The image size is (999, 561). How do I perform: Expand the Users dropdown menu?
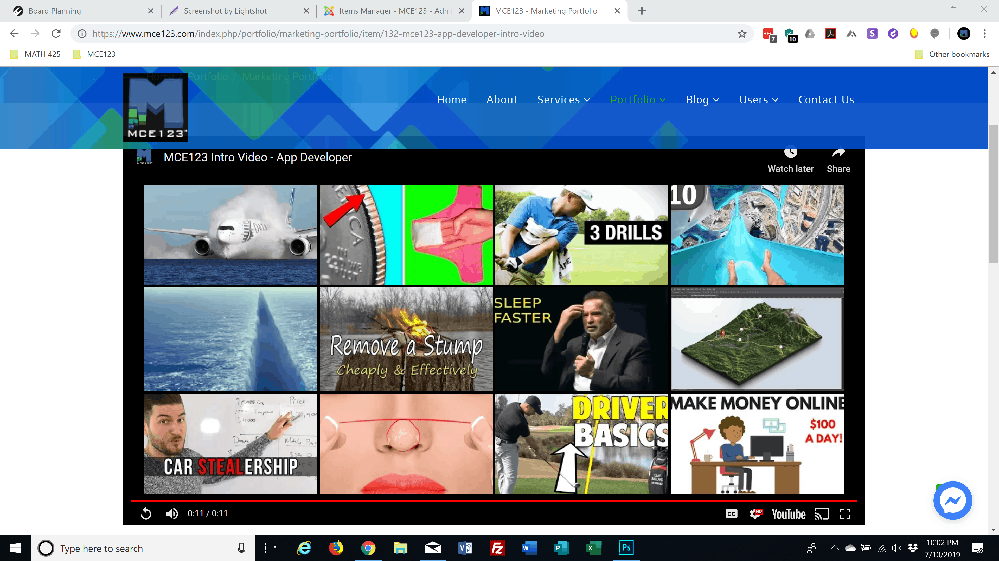pyautogui.click(x=759, y=99)
